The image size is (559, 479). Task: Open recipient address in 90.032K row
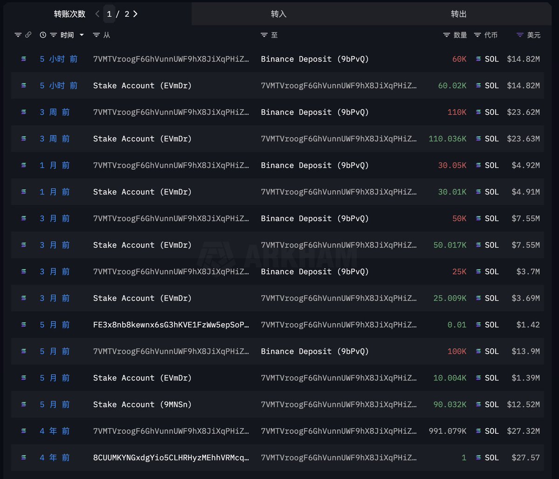pyautogui.click(x=339, y=404)
